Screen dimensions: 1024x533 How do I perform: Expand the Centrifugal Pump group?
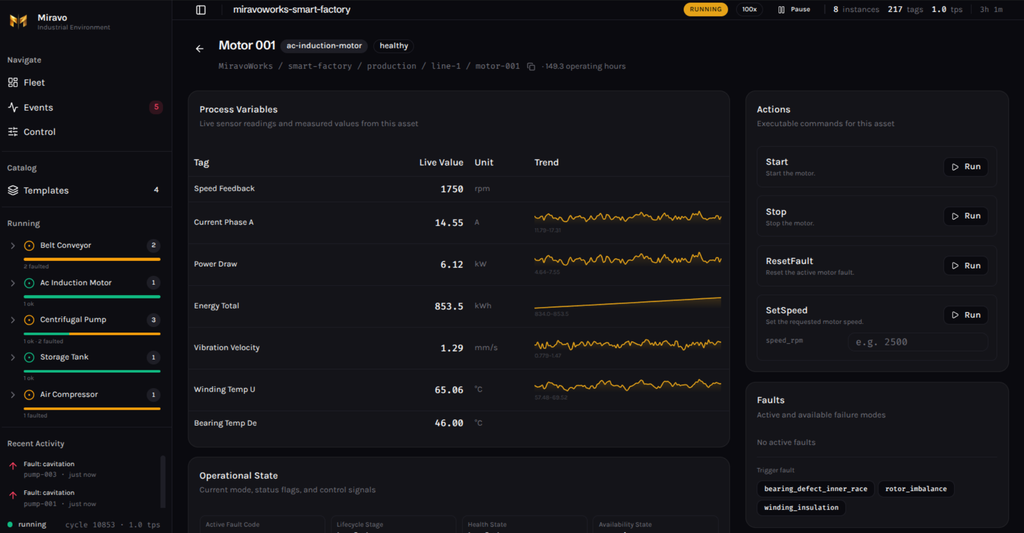coord(13,319)
